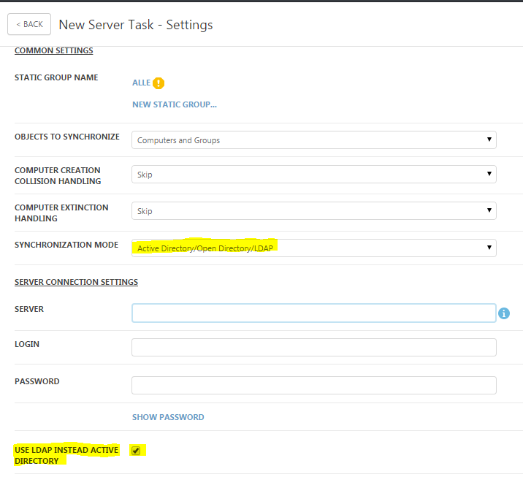Click the Synchronization Mode dropdown arrow
The width and height of the screenshot is (523, 477).
click(x=489, y=247)
